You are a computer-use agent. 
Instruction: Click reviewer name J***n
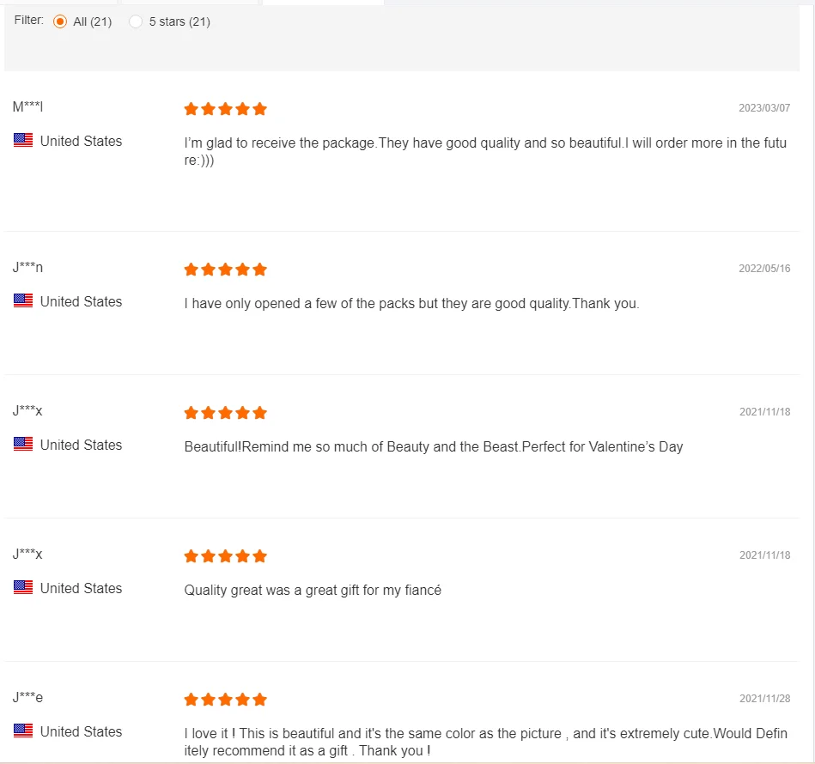pos(27,267)
